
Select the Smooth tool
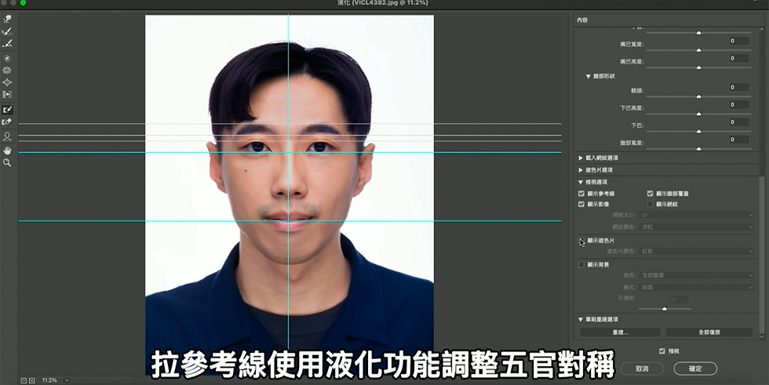click(7, 44)
